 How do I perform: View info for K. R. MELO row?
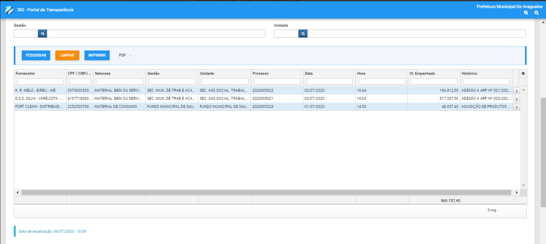[516, 90]
